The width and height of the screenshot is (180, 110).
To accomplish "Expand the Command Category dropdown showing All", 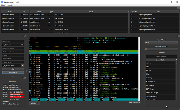I will [161, 49].
